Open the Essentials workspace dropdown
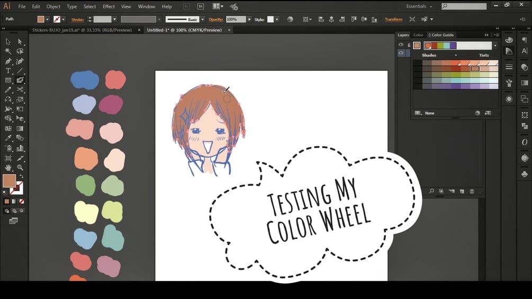 point(419,6)
